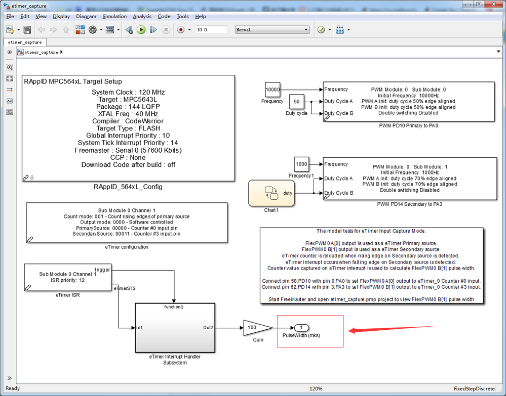Screen dimensions: 506x396
Task: Click the Run simulation play button
Action: point(141,30)
